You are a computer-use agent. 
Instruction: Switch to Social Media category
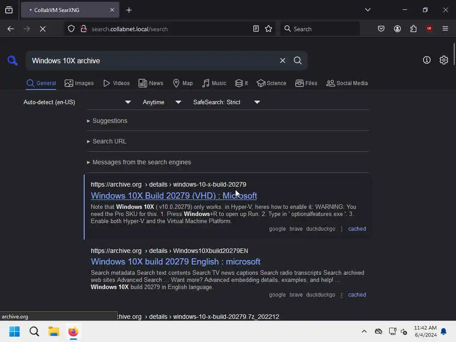347,83
